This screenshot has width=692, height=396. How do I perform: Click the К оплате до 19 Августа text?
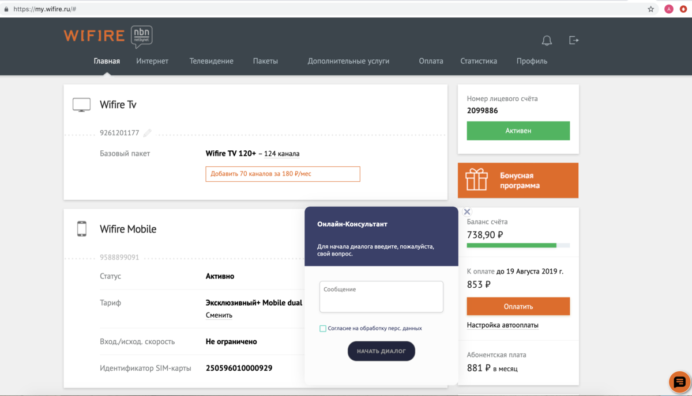pos(515,271)
